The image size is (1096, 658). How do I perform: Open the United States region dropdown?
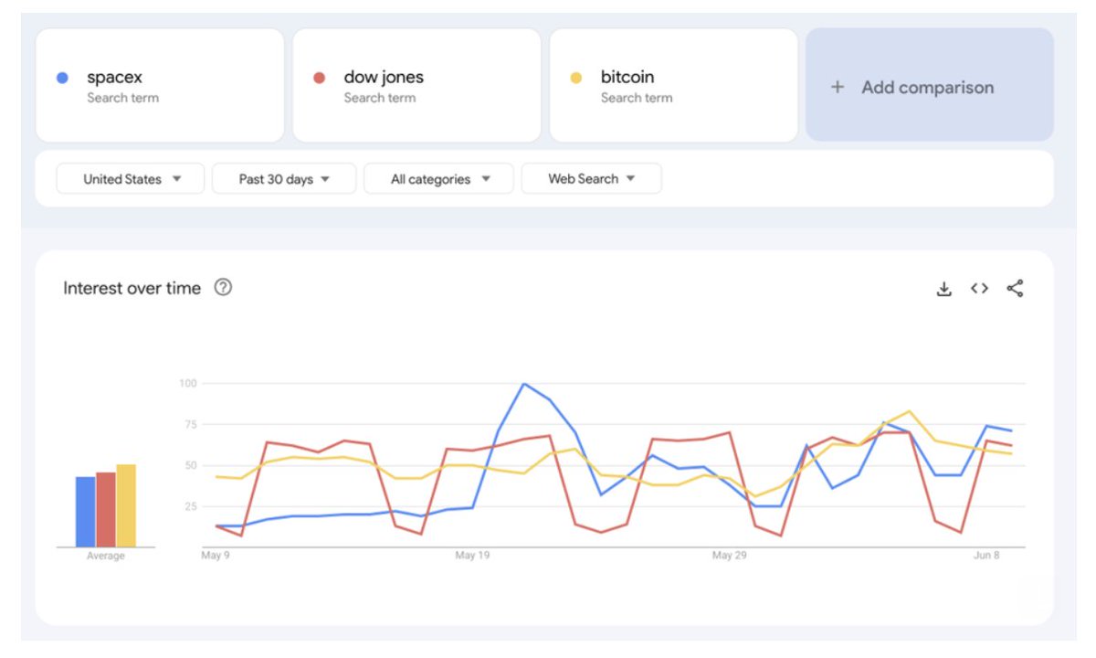pyautogui.click(x=132, y=179)
